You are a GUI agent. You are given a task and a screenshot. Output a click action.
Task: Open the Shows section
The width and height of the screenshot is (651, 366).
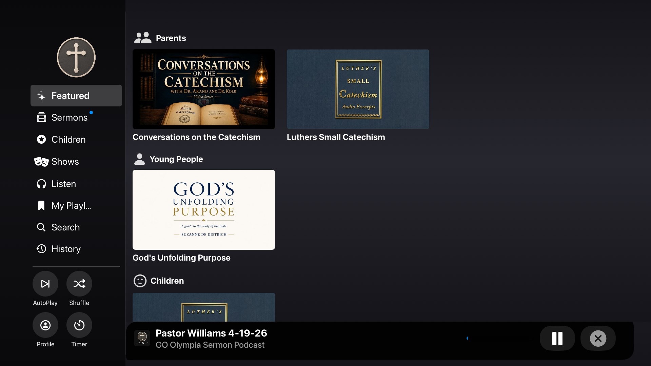pyautogui.click(x=76, y=161)
